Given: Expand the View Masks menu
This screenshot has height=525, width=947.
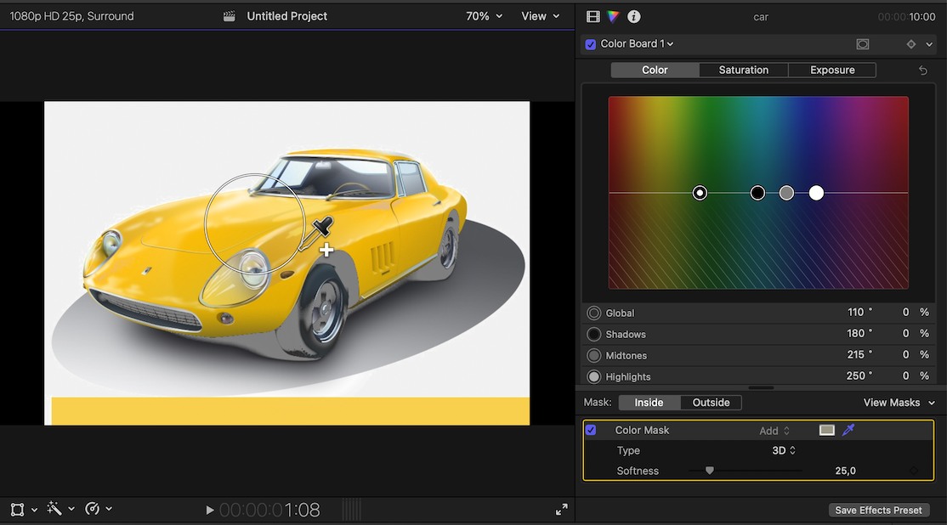Looking at the screenshot, I should pos(899,403).
